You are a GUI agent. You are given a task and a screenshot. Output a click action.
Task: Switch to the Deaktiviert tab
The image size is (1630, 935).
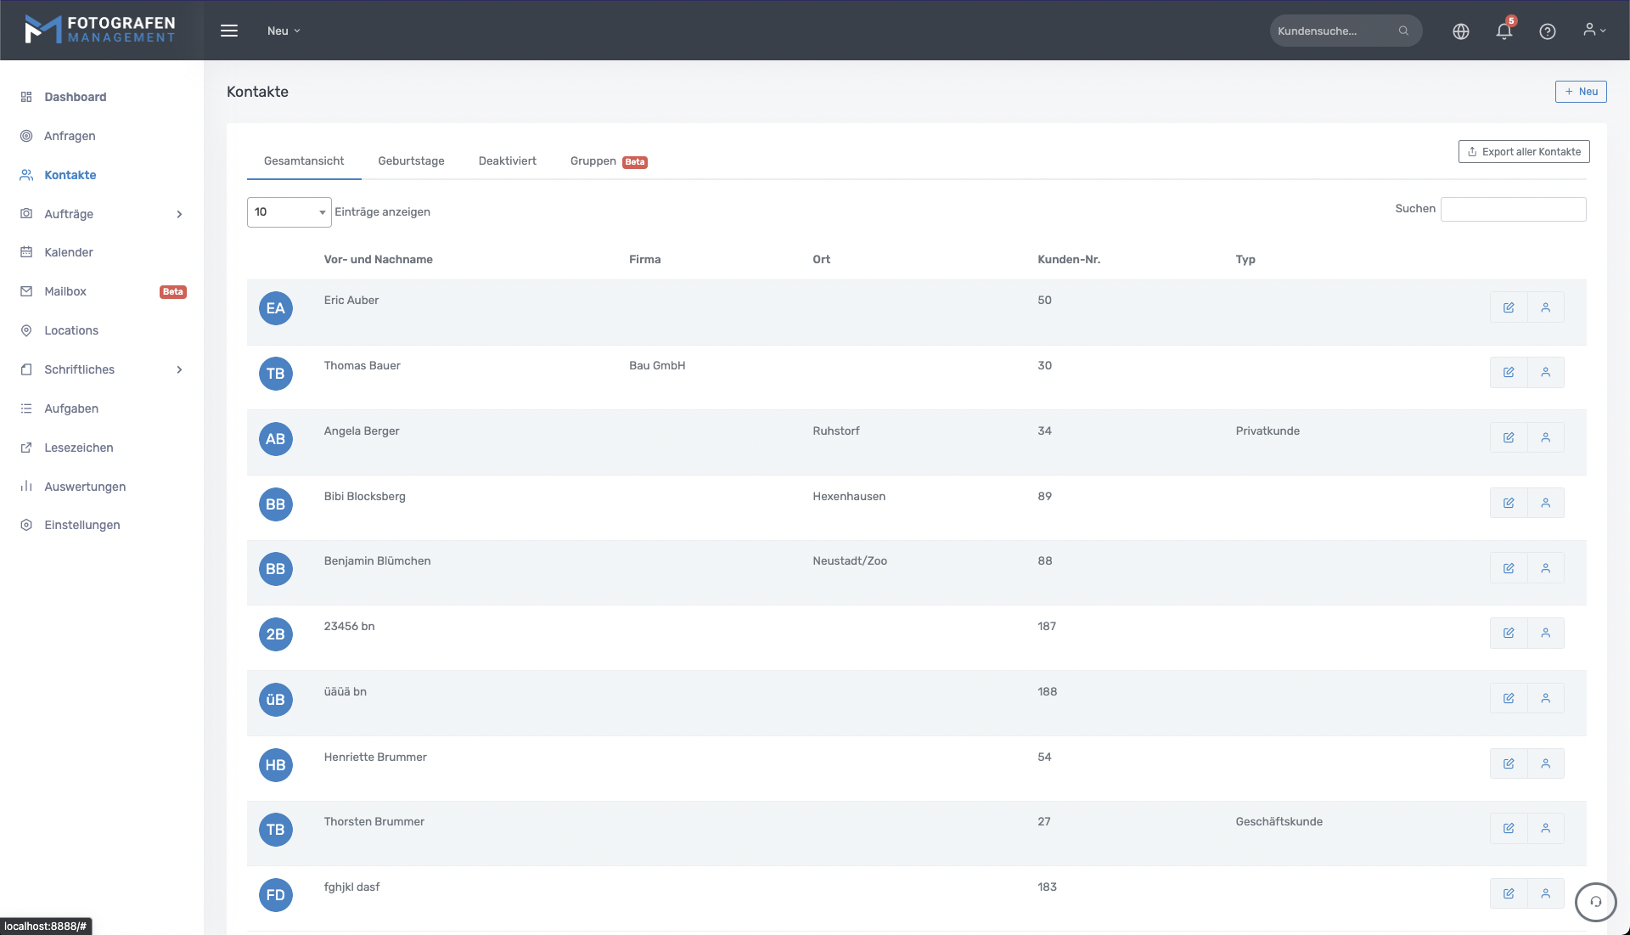tap(507, 161)
